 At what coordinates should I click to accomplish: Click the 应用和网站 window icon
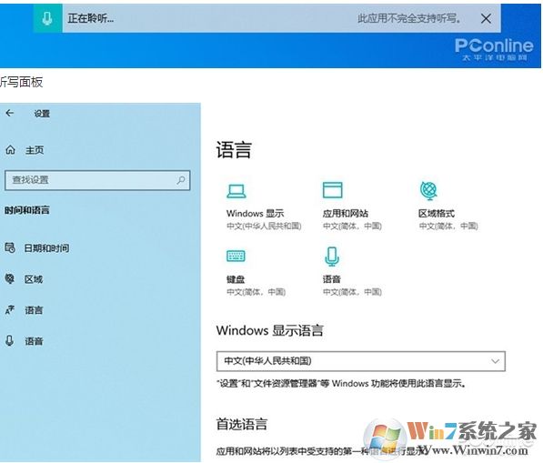pyautogui.click(x=333, y=190)
